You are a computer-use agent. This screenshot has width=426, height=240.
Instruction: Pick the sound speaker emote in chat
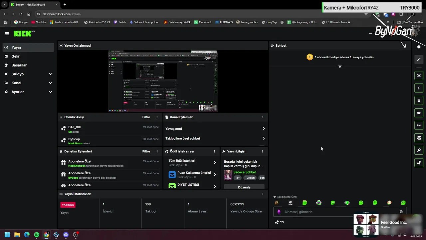click(x=291, y=203)
